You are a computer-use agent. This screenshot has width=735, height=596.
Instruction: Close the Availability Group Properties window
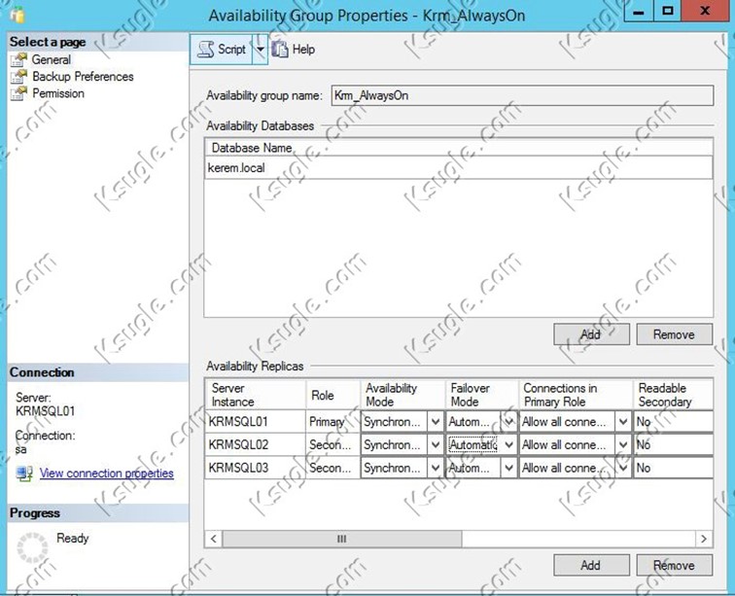pos(705,11)
